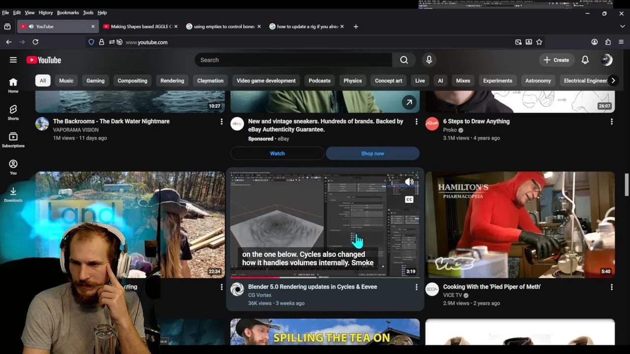Select the Music category chip
630x354 pixels.
66,81
